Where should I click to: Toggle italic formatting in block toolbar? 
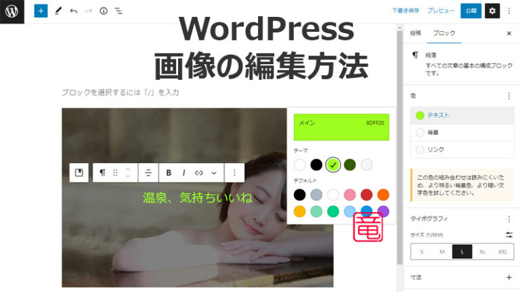[x=183, y=173]
